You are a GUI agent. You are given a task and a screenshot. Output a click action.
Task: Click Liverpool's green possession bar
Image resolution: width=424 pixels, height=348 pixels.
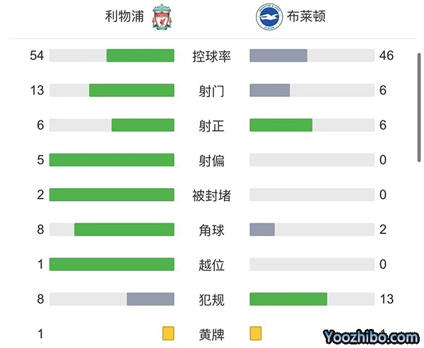pyautogui.click(x=140, y=56)
